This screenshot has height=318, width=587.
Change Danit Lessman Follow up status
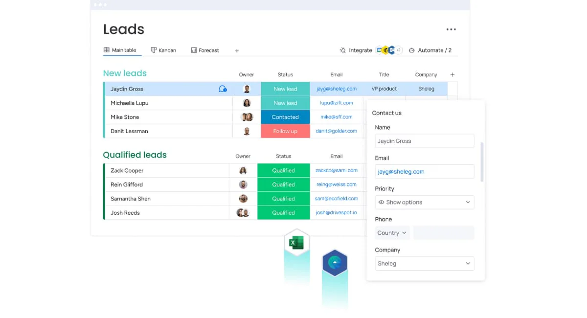coord(285,131)
